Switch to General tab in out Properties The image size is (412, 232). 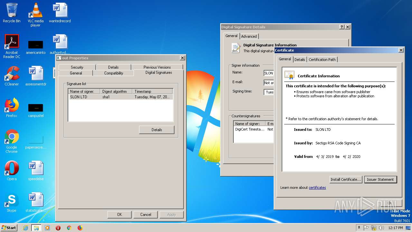(x=76, y=73)
